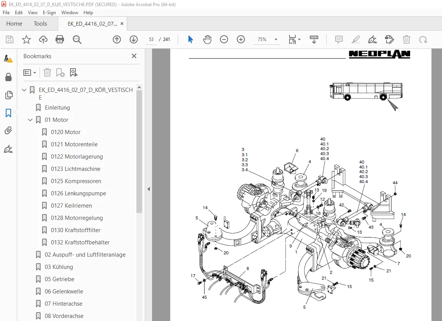442x321 pixels.
Task: Click the fit page width icon
Action: pyautogui.click(x=292, y=39)
